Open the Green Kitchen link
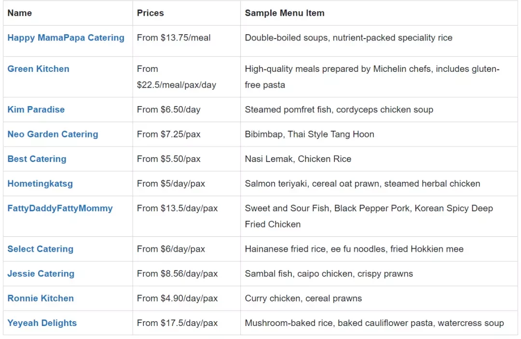The height and width of the screenshot is (339, 521). tap(38, 69)
